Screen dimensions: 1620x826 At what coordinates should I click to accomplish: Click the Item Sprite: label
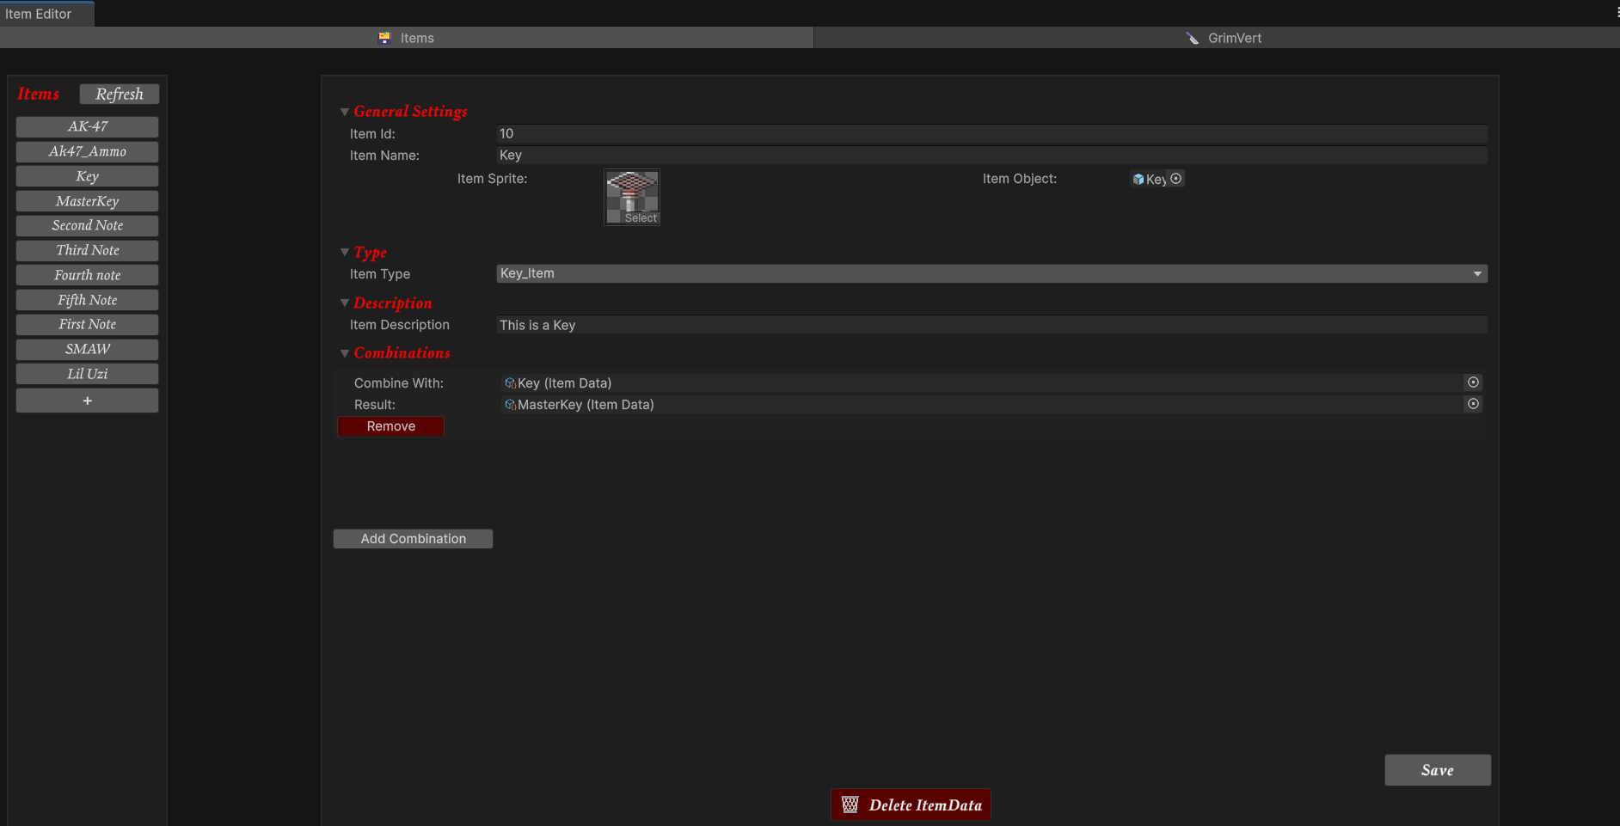tap(492, 179)
